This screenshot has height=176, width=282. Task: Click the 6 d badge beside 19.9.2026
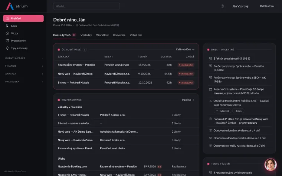160,167
